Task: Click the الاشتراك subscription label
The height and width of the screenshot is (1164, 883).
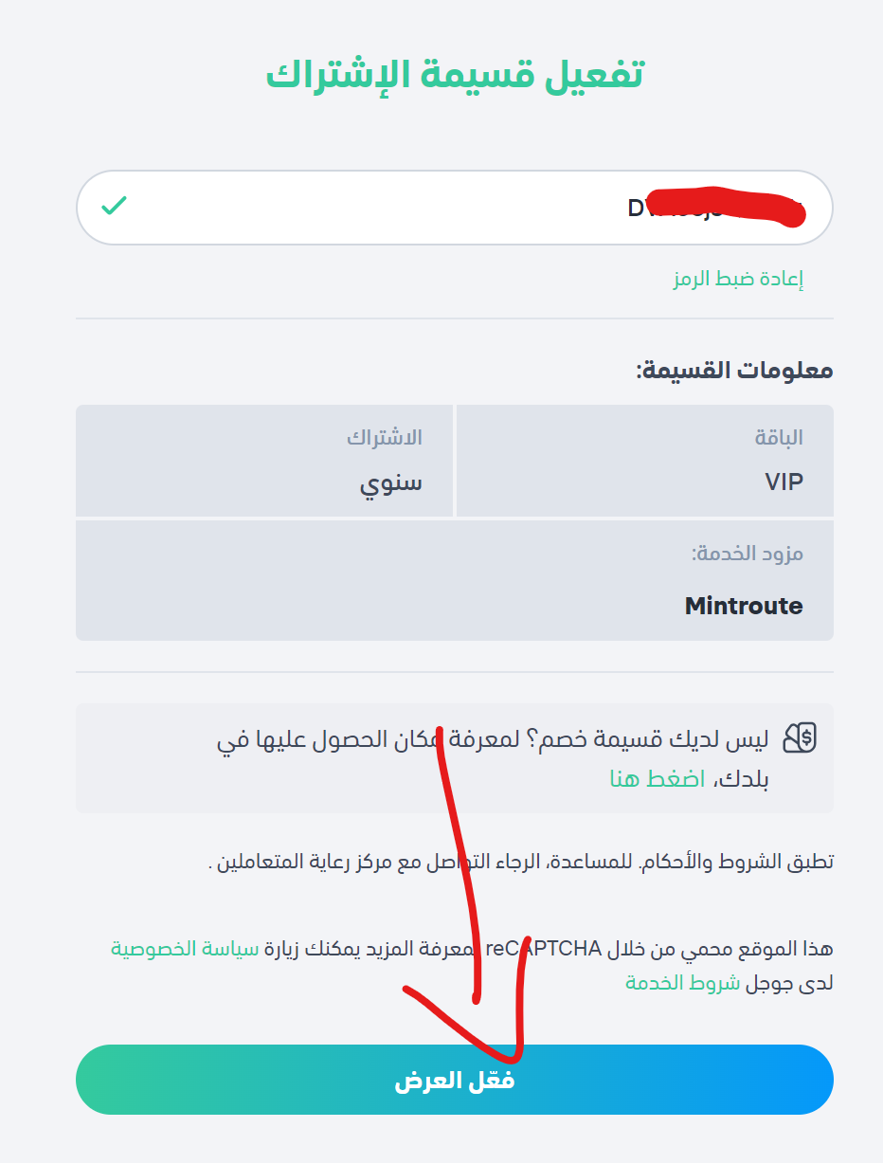Action: (384, 438)
